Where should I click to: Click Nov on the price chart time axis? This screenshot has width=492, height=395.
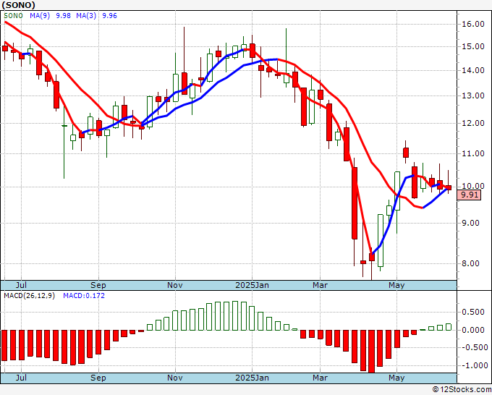[x=175, y=285]
